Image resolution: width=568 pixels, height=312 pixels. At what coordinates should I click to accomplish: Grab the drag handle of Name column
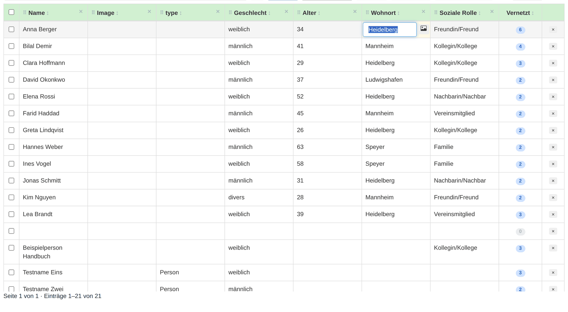(25, 13)
